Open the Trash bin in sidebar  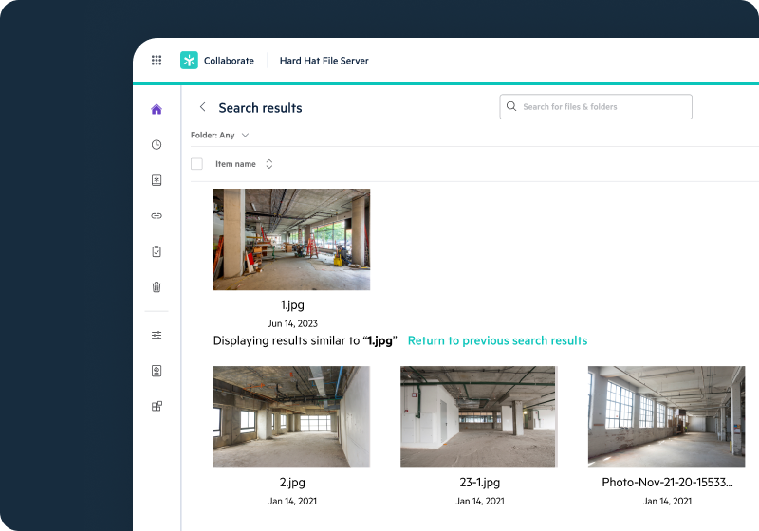pyautogui.click(x=157, y=286)
